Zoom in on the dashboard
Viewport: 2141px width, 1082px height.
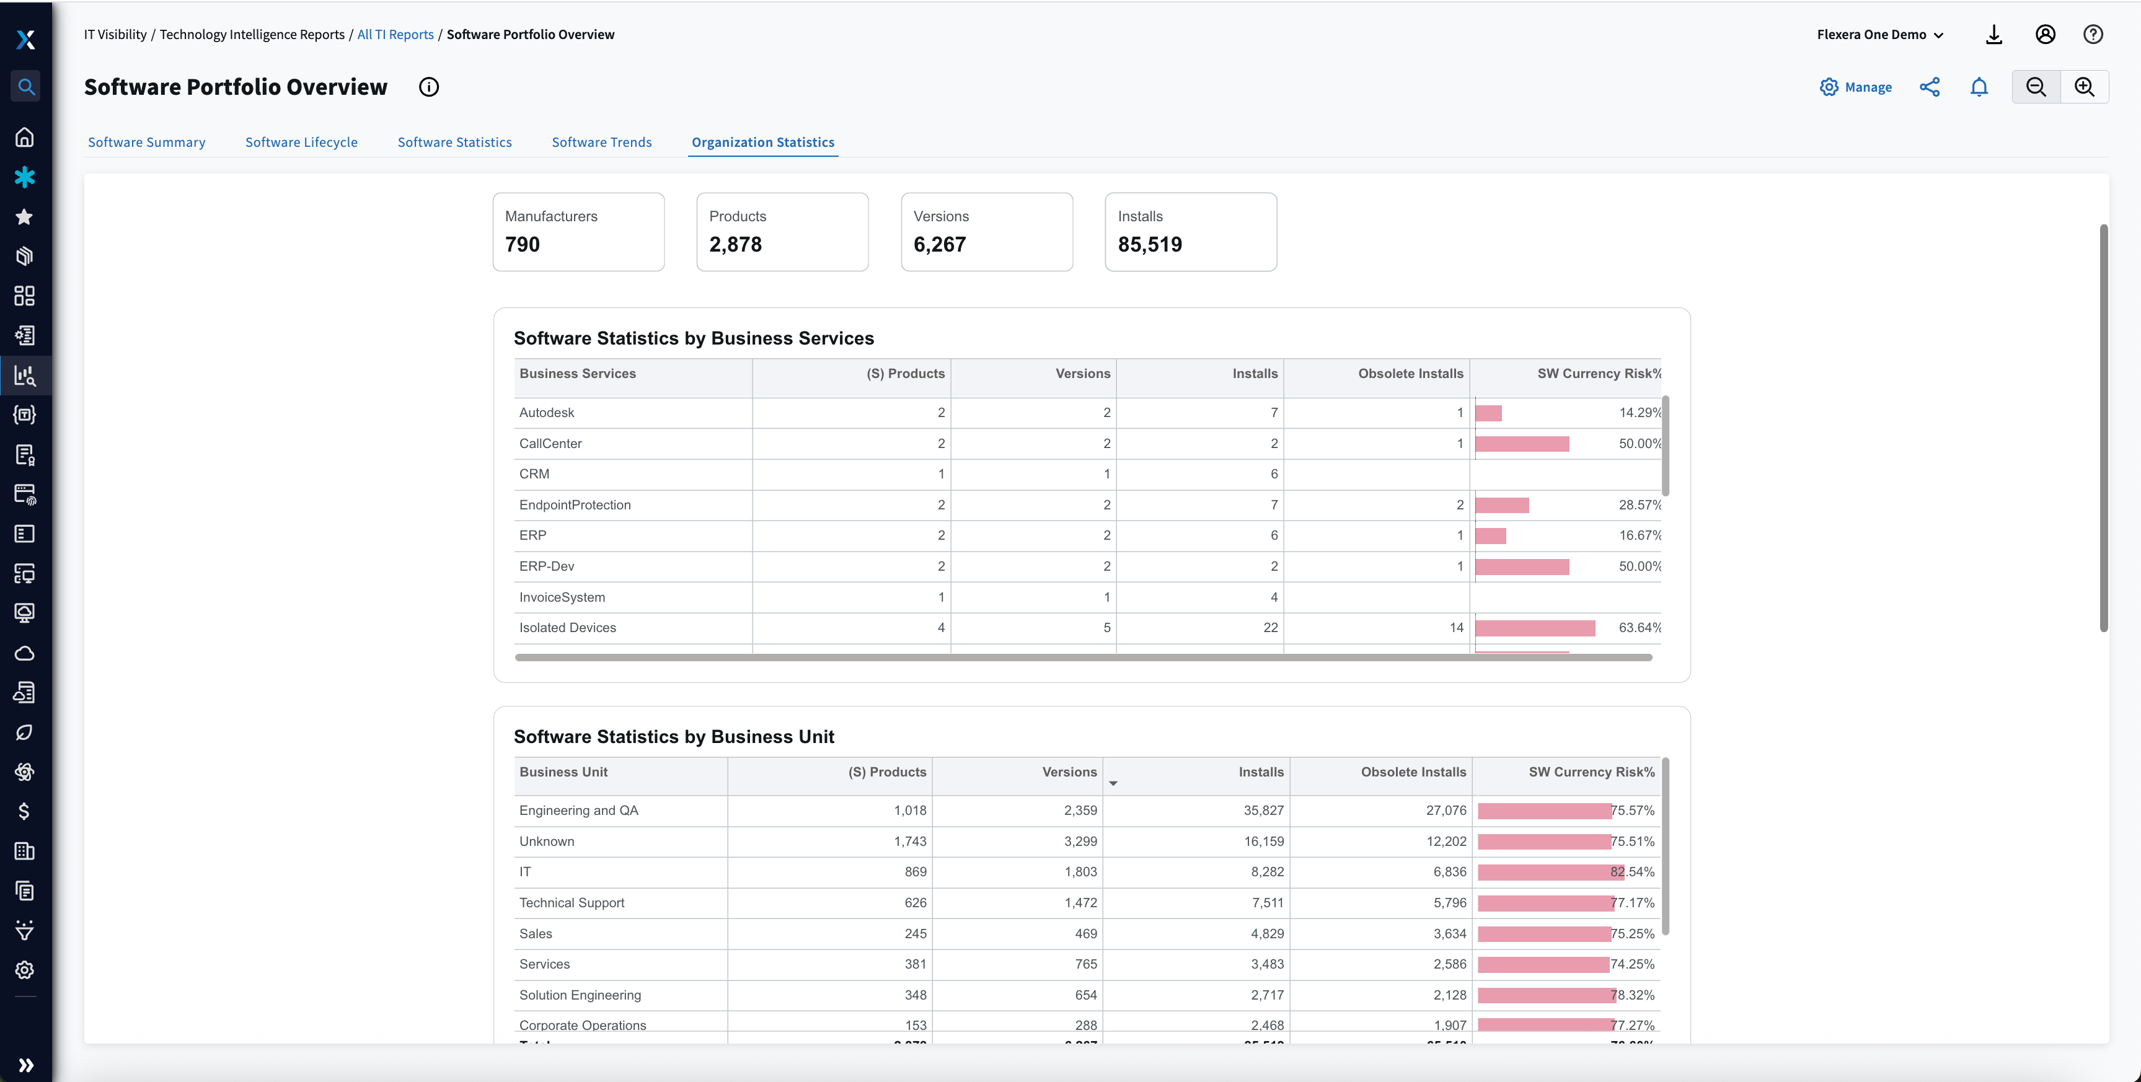point(2085,86)
